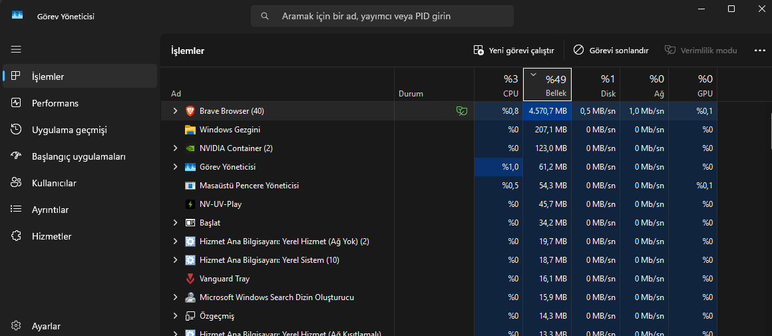Screen dimensions: 772x336
Task: Sort by the Durum column header
Action: click(434, 84)
